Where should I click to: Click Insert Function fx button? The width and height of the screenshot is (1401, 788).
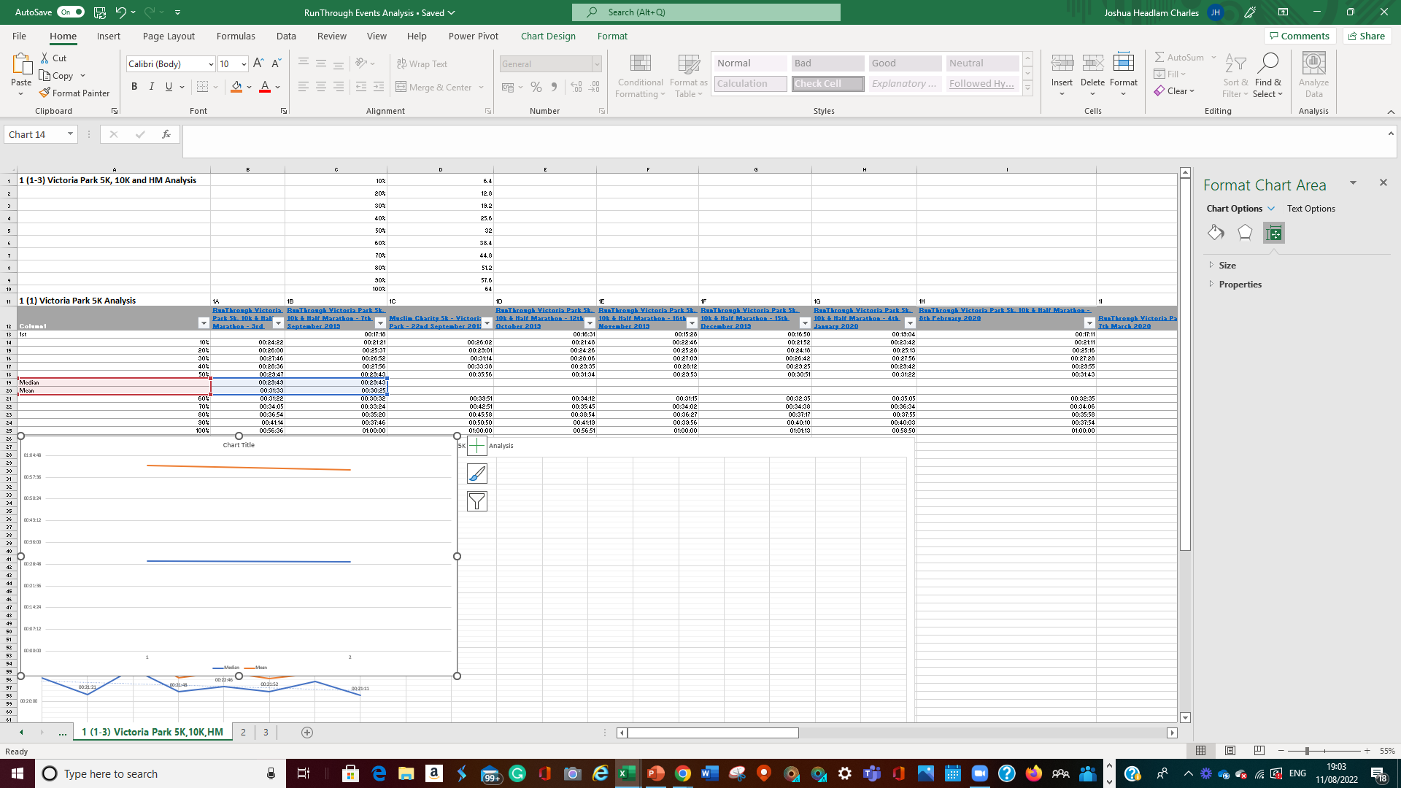tap(166, 134)
